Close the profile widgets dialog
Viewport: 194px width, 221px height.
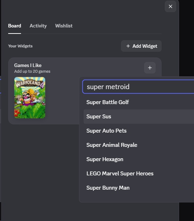171,6
